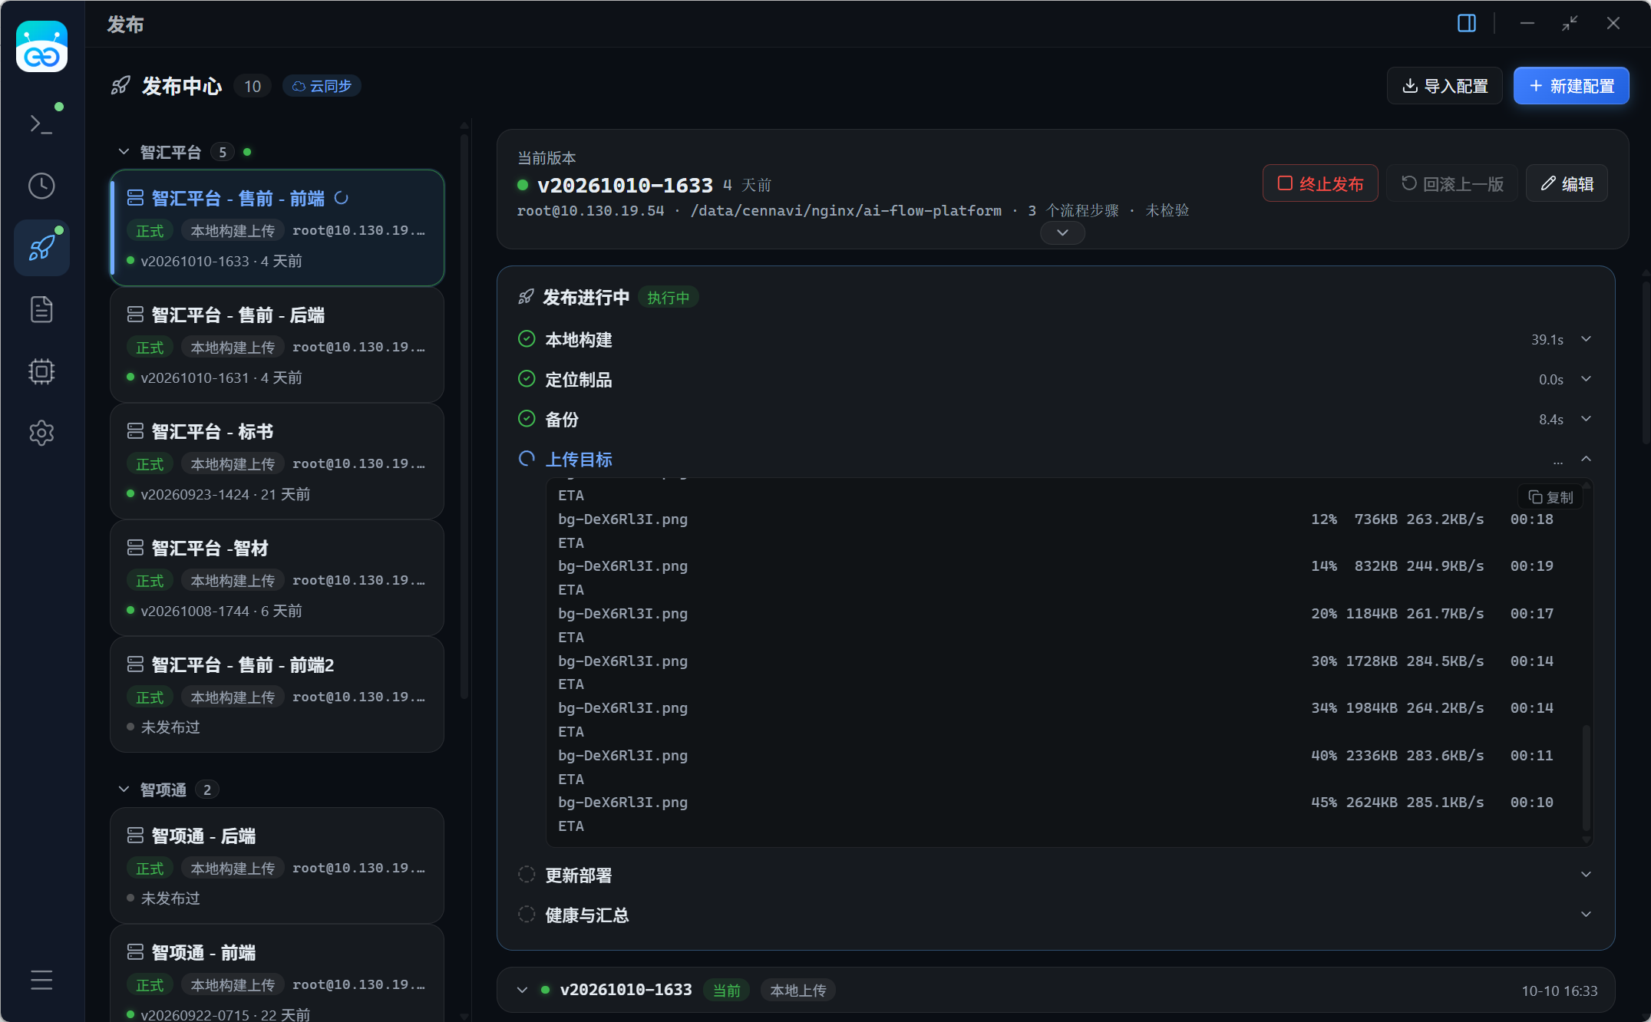Expand the 本地构建 step log
This screenshot has height=1022, width=1651.
point(1586,339)
